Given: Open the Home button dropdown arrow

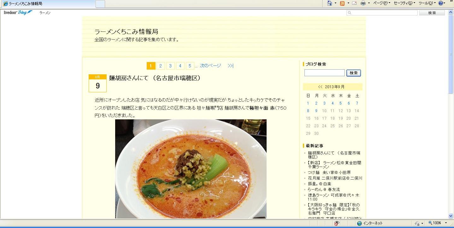Looking at the screenshot, I should (x=335, y=3).
